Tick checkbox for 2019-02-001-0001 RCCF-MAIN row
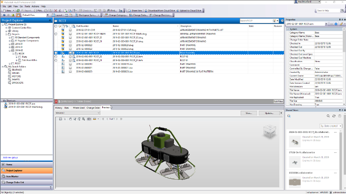Screen dimensions: 346x194 [70, 34]
